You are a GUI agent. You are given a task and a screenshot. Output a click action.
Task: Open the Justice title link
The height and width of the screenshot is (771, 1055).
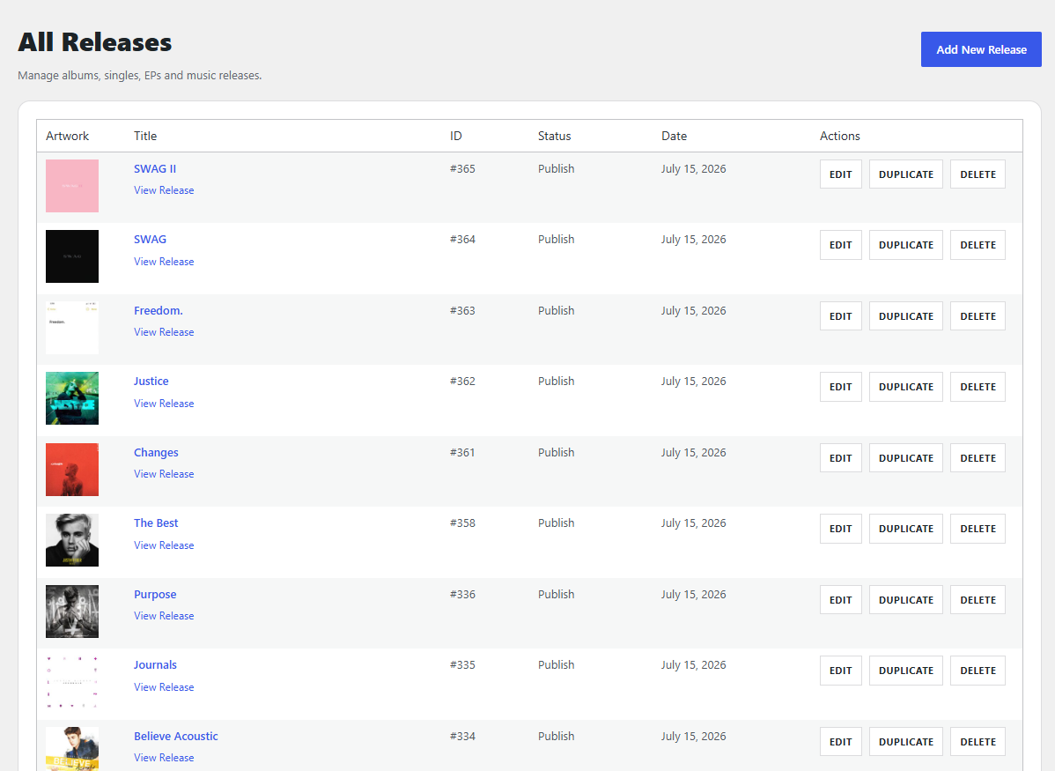(151, 382)
